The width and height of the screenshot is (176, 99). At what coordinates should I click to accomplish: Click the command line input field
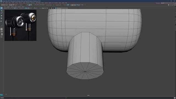(35, 98)
